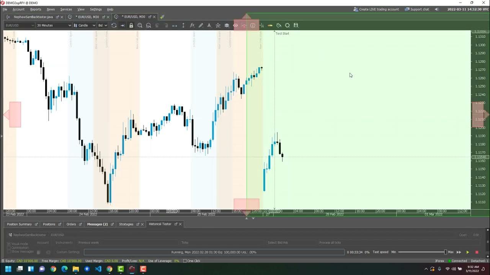Viewport: 490px width, 275px height.
Task: Click the circular reload icon near save
Action: (287, 25)
